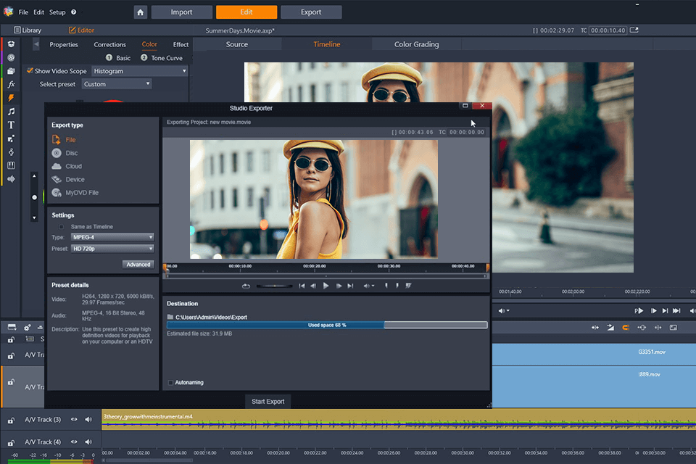Hide A/V Track (3) with eye icon

74,420
